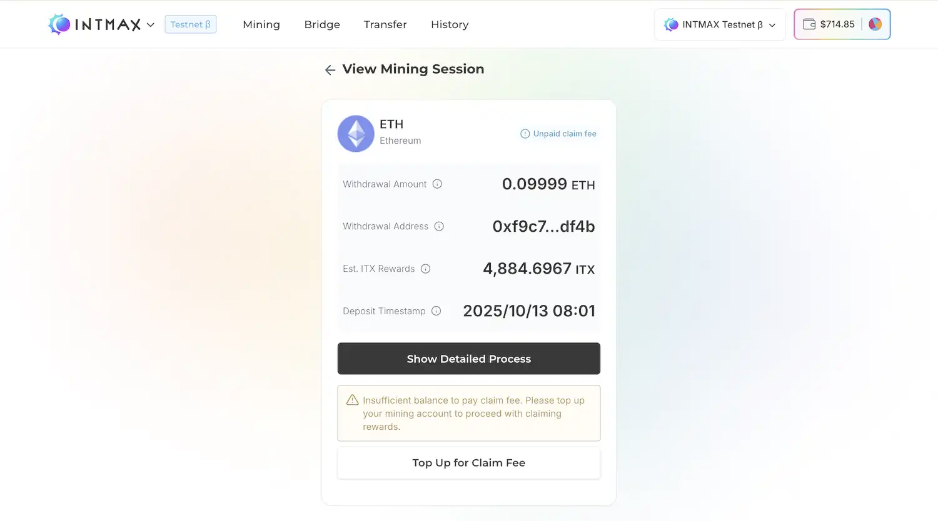Expand the chevron next to the INTMAX logo
Image resolution: width=938 pixels, height=521 pixels.
point(150,25)
